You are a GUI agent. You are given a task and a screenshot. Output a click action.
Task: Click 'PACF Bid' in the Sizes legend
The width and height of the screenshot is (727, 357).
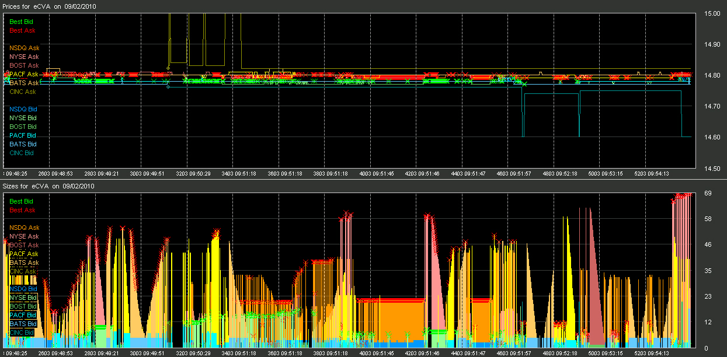(x=23, y=315)
